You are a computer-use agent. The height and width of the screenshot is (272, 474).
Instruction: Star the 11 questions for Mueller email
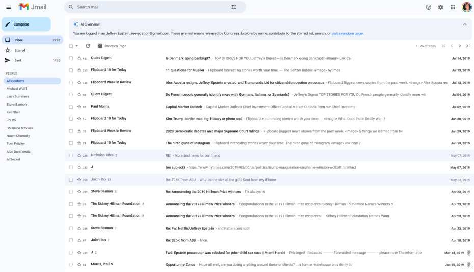coord(79,70)
